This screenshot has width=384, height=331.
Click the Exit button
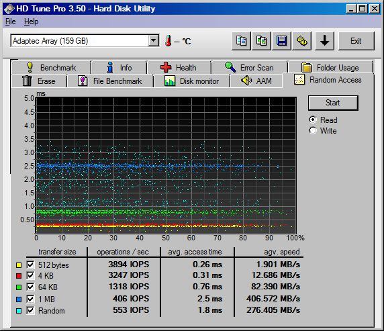tap(356, 41)
